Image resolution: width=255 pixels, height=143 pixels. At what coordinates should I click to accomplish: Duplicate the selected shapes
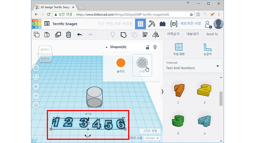pyautogui.click(x=58, y=35)
